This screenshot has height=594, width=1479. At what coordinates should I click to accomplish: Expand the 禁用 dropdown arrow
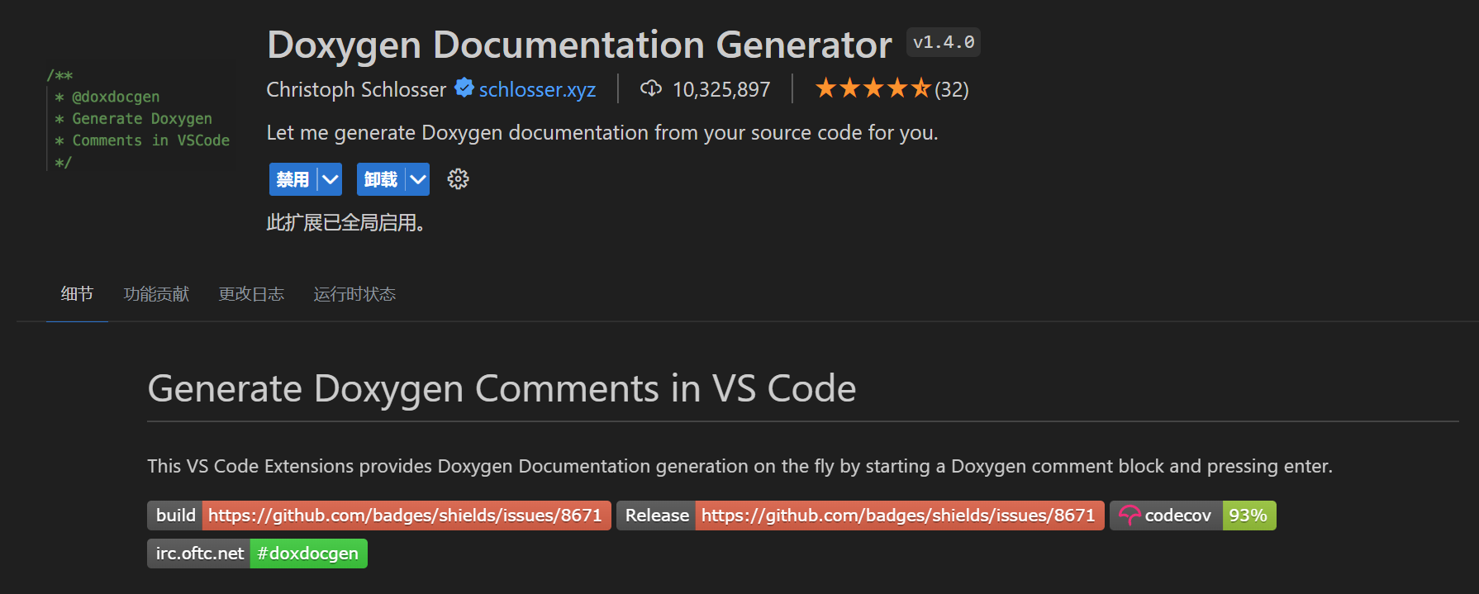coord(331,179)
